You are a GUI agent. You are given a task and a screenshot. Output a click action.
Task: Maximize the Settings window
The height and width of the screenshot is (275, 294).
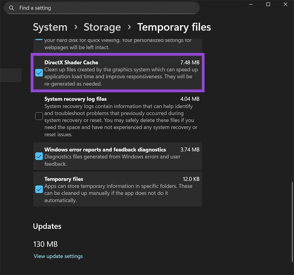coord(268,4)
